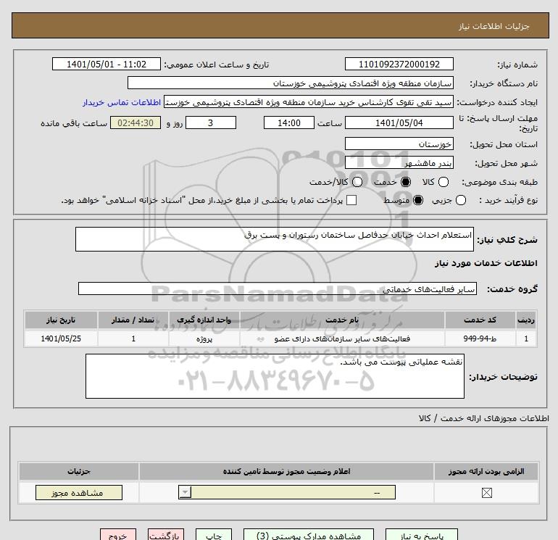This screenshot has width=558, height=540.
Task: Open مشاهده مدارک پیوستی (3) button
Action: [309, 535]
